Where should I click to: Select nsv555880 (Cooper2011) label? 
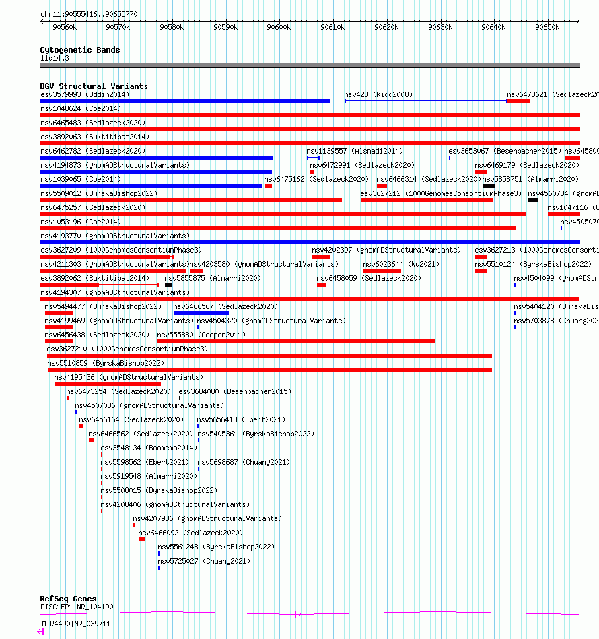click(201, 335)
